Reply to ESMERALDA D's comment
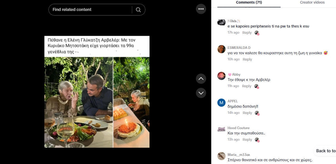Viewport: 336px width, 164px height. click(247, 60)
